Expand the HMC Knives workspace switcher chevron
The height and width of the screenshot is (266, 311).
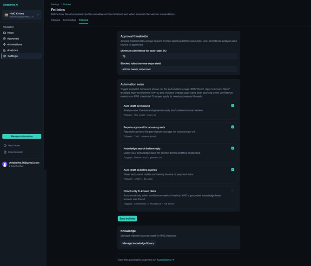click(x=38, y=15)
